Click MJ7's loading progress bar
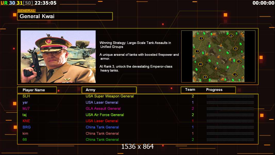Image resolution: width=275 pixels, height=155 pixels. (230, 109)
